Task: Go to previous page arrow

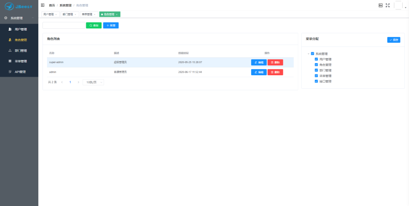Action: pos(62,82)
